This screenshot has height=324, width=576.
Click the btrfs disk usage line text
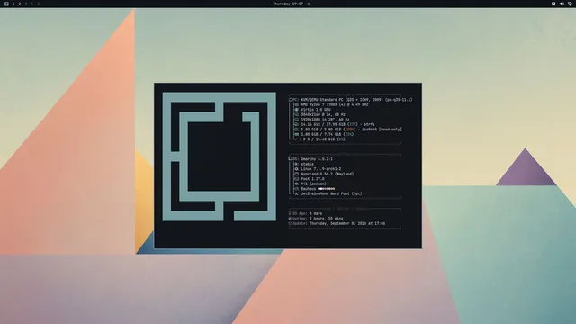[x=338, y=124]
